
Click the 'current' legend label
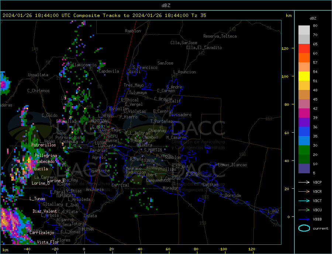tap(321, 229)
